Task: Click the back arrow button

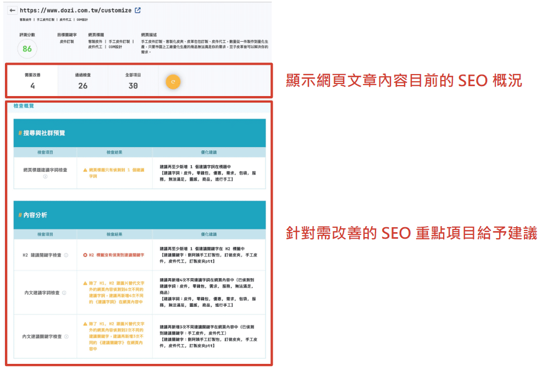Action: tap(12, 10)
